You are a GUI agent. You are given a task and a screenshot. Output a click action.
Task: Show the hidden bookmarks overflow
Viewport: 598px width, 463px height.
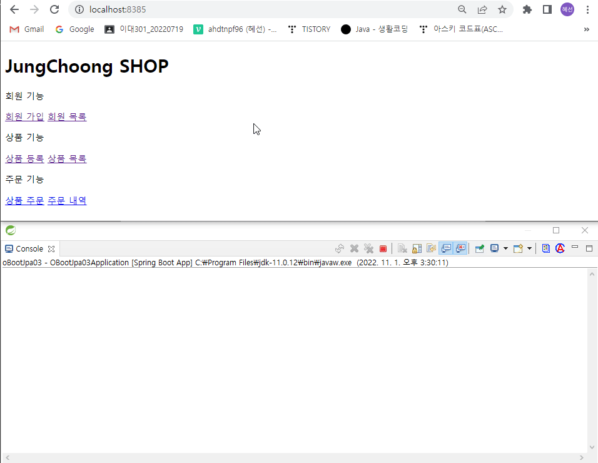click(x=587, y=29)
